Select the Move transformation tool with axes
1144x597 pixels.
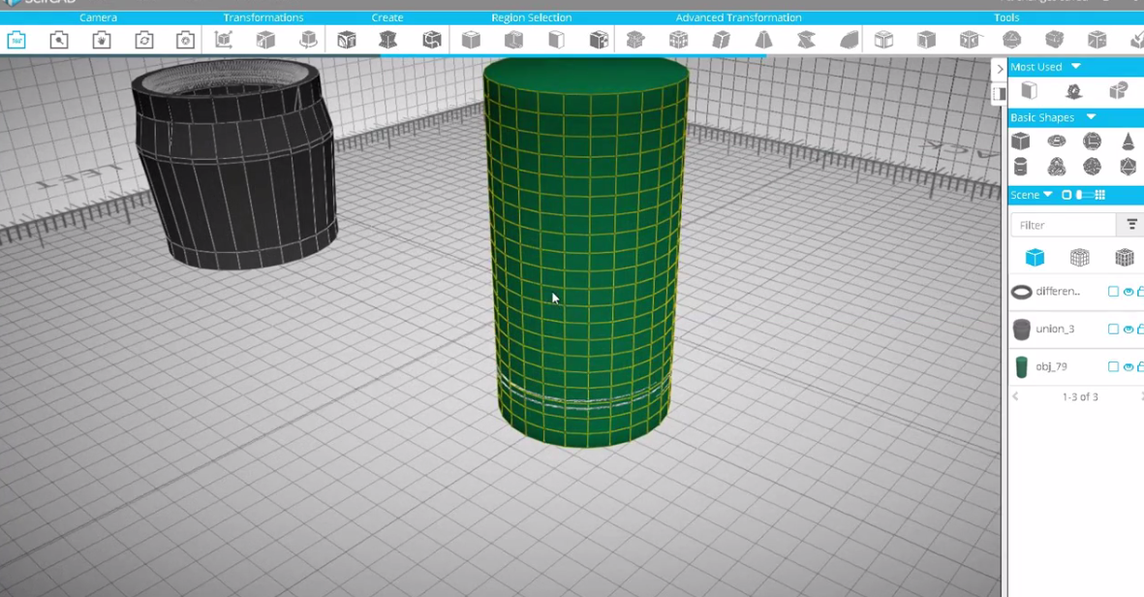223,40
